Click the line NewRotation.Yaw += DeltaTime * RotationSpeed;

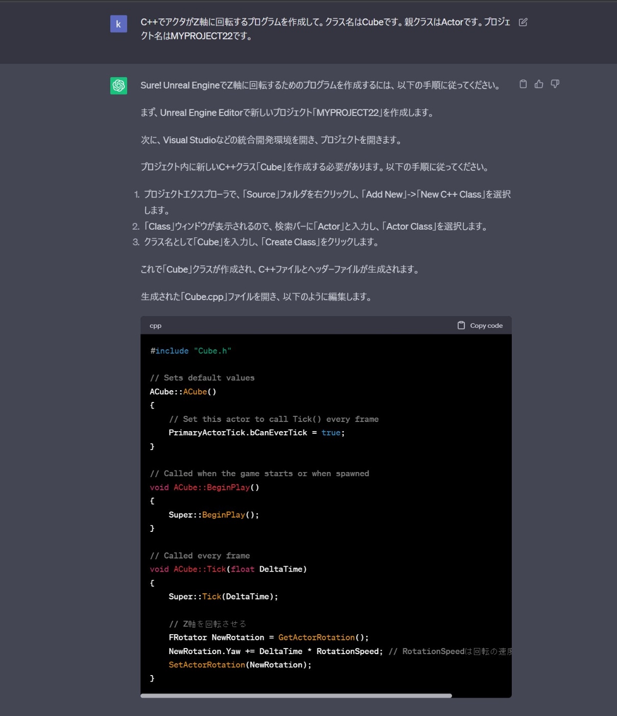click(276, 651)
